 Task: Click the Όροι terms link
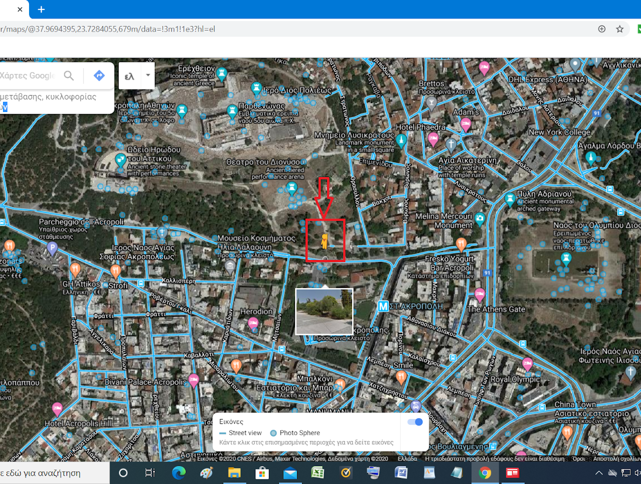[x=579, y=458]
